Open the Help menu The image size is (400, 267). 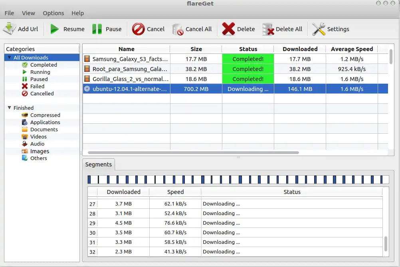pos(77,13)
